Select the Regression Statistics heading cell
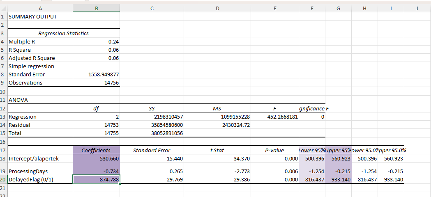This screenshot has height=197, width=431. [63, 33]
